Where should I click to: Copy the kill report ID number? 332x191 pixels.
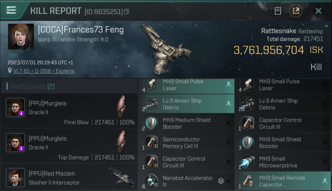[x=127, y=11]
